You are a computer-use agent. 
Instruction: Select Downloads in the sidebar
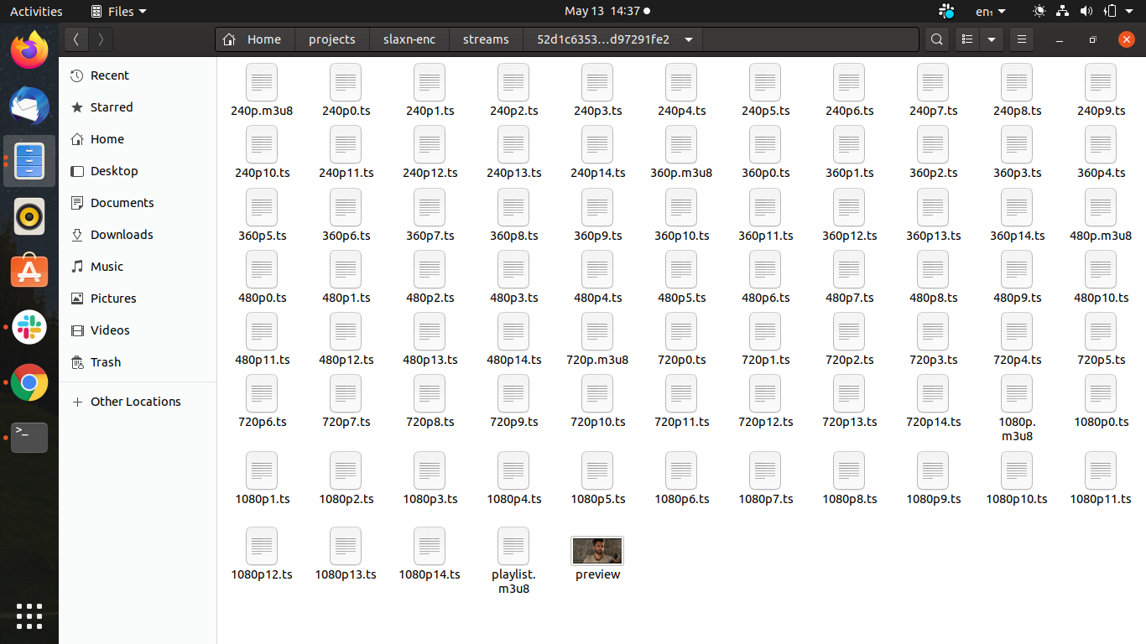click(x=122, y=235)
